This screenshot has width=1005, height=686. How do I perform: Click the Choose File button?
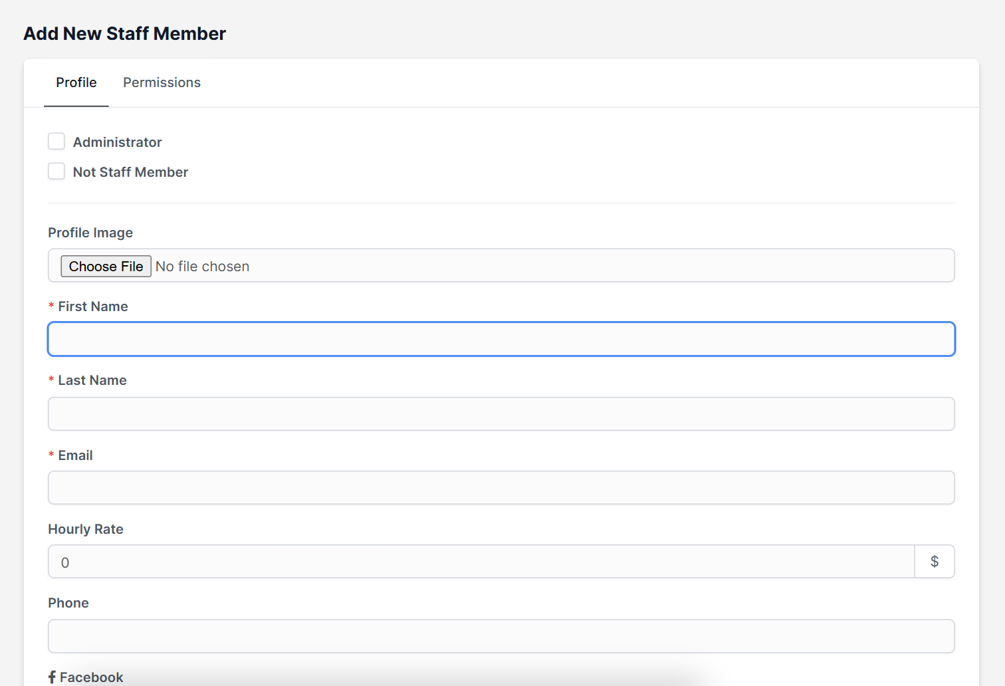(x=106, y=266)
